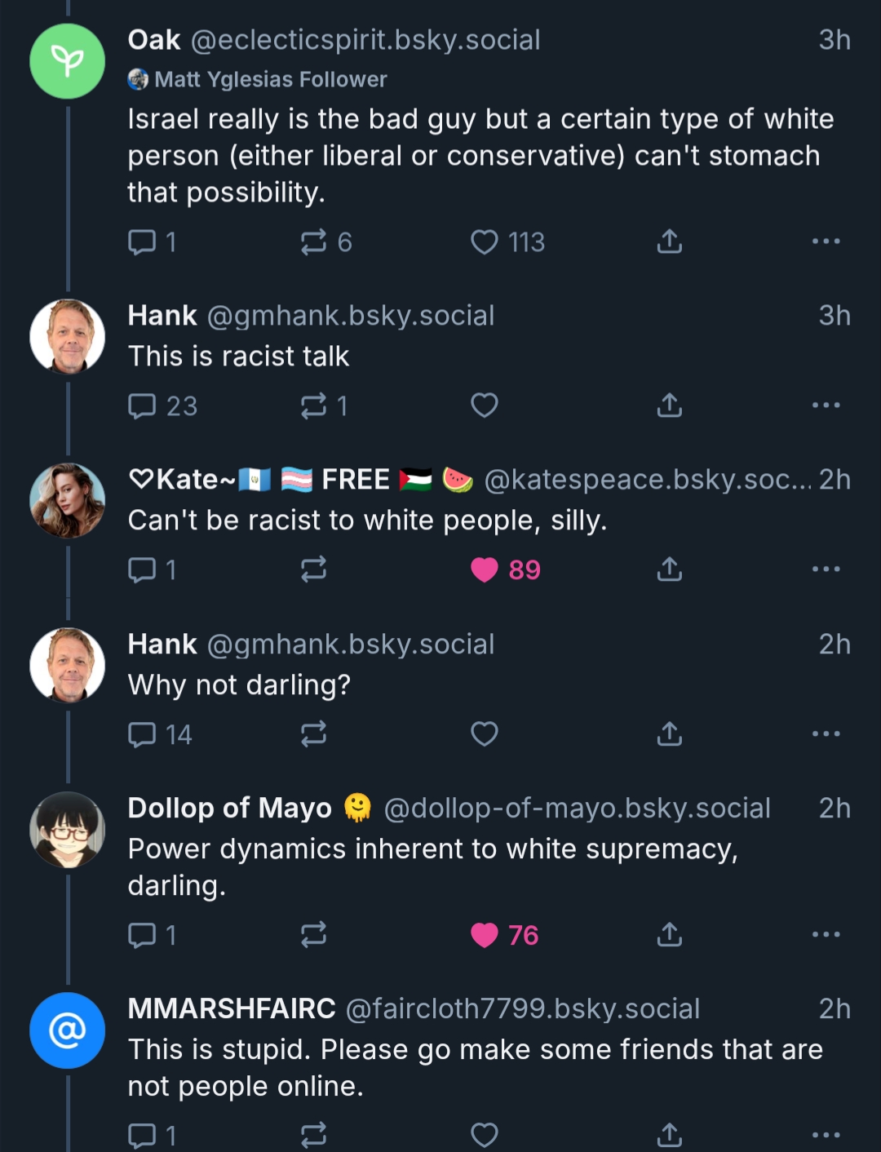This screenshot has height=1152, width=881.
Task: Repost Dollop of Mayo's reply
Action: point(314,934)
